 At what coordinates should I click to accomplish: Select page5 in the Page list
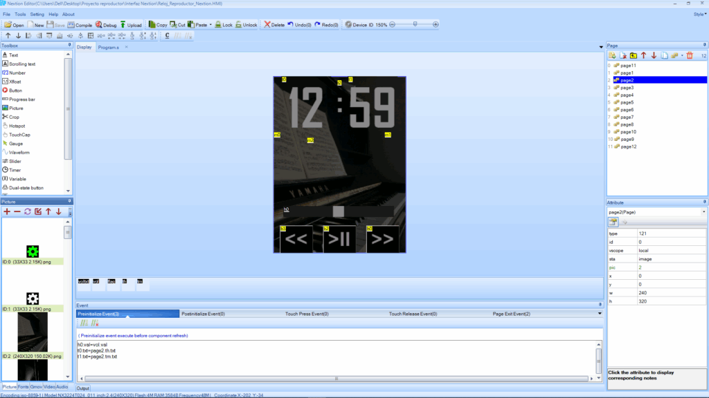click(627, 102)
